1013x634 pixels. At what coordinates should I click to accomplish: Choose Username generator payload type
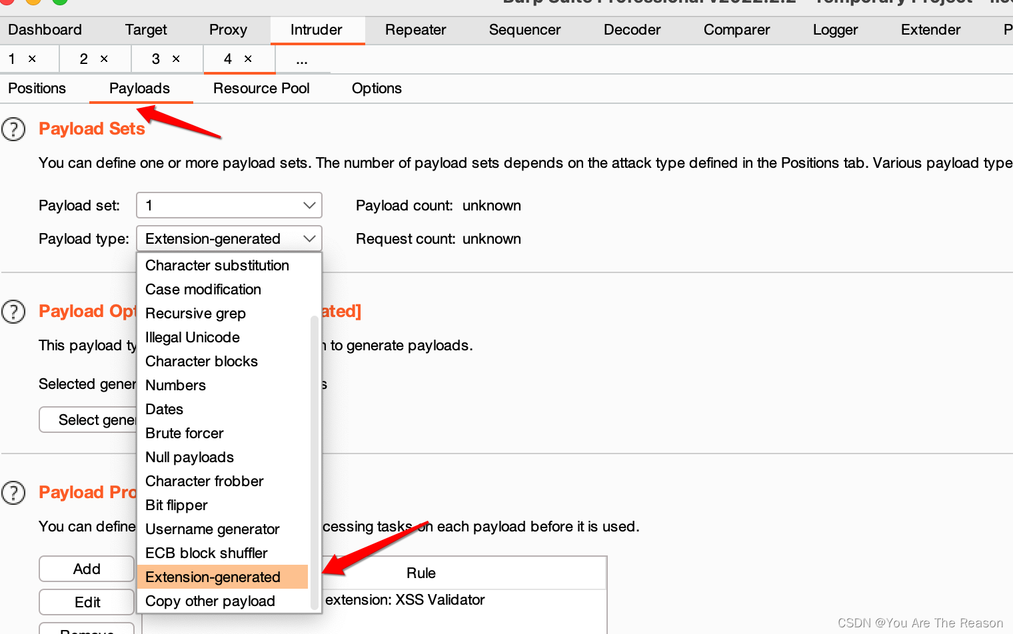click(223, 529)
